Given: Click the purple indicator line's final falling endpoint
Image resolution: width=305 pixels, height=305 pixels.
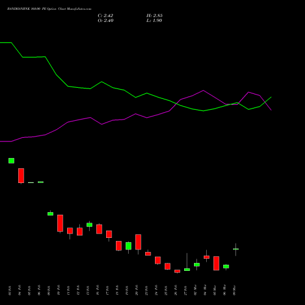Looking at the screenshot, I should (271, 110).
